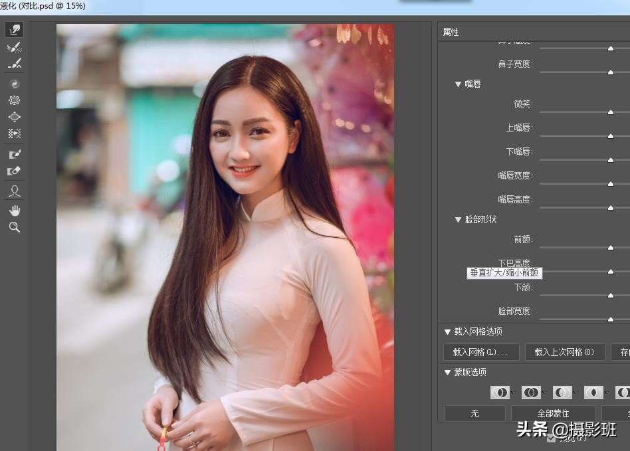Click the 前额 slider handle
This screenshot has height=451, width=630.
coord(611,248)
